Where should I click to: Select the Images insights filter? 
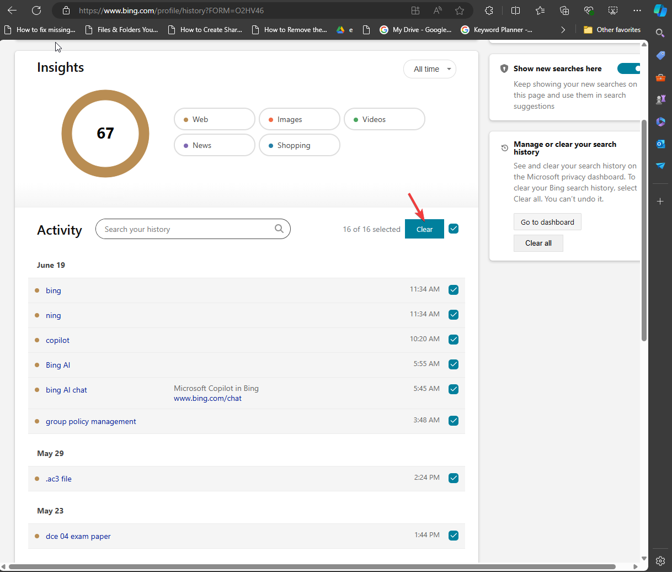[300, 119]
